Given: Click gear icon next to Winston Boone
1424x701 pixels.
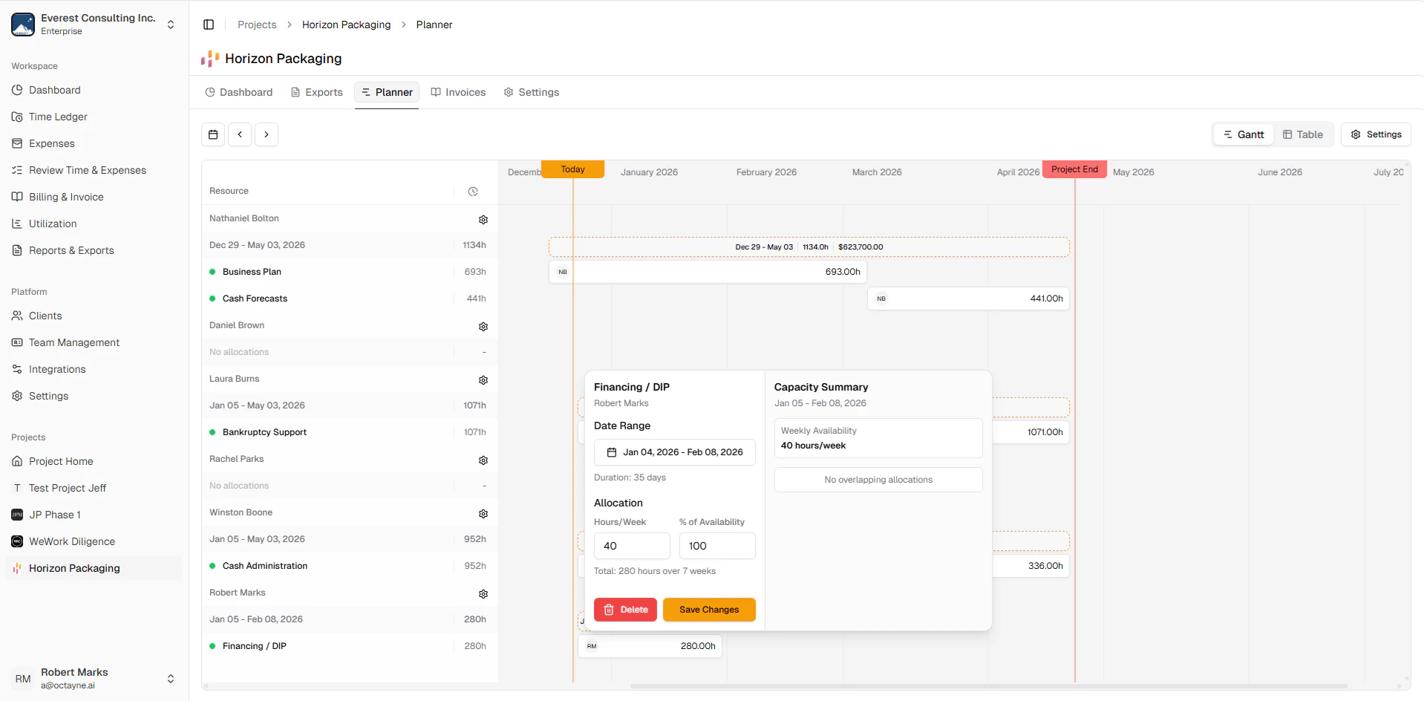Looking at the screenshot, I should point(483,514).
